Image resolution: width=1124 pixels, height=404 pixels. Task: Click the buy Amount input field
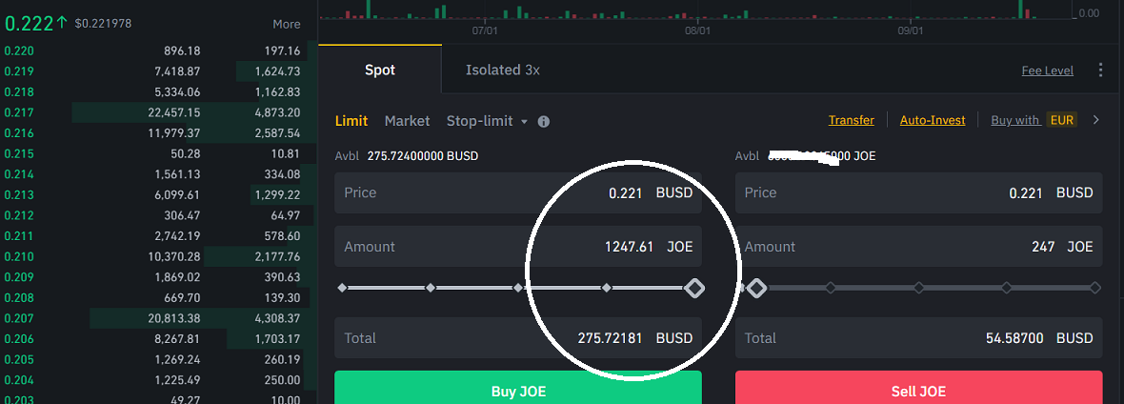tap(517, 246)
